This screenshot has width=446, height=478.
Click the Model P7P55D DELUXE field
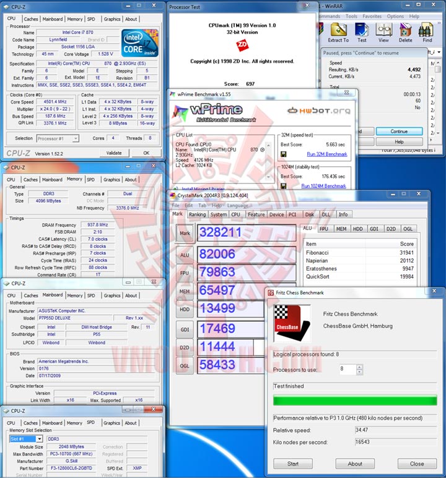coord(75,318)
